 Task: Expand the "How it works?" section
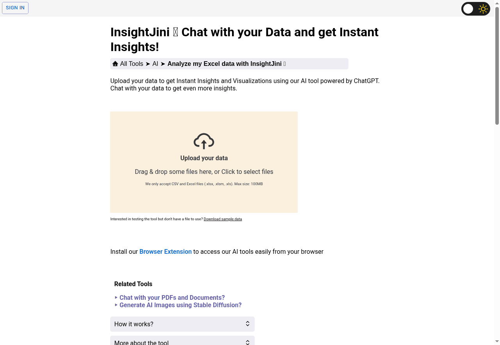coord(182,324)
